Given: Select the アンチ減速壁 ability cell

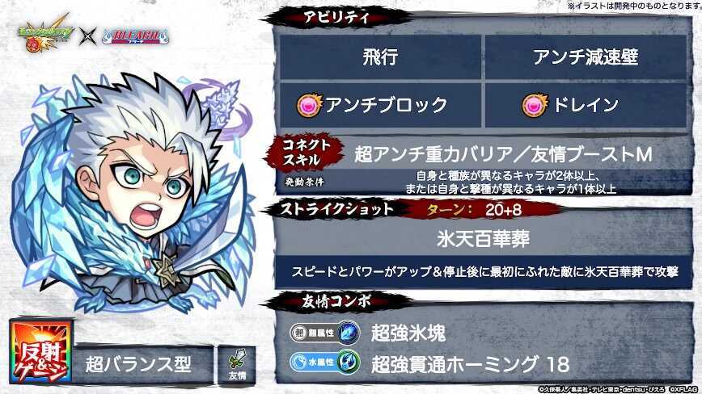Looking at the screenshot, I should pos(586,57).
